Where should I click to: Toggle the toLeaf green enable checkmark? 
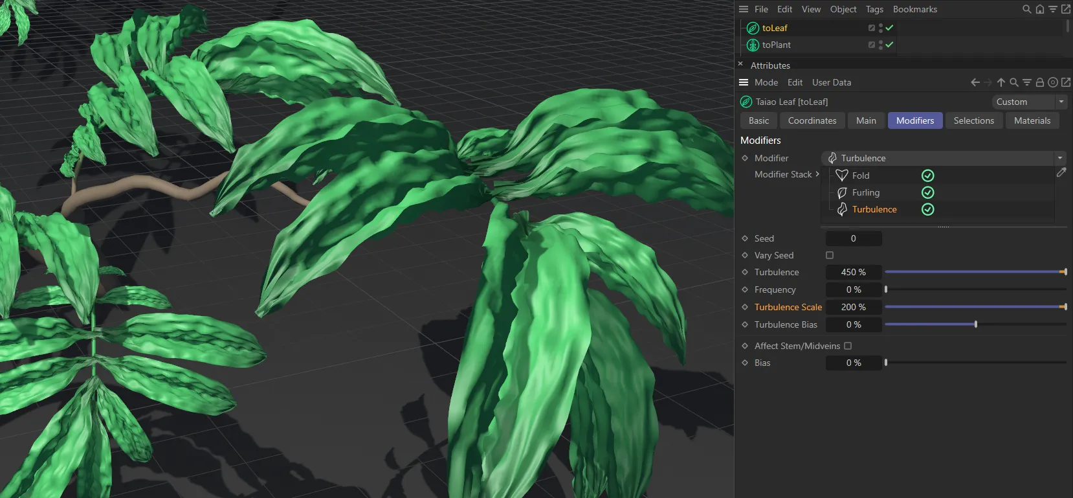(x=890, y=28)
